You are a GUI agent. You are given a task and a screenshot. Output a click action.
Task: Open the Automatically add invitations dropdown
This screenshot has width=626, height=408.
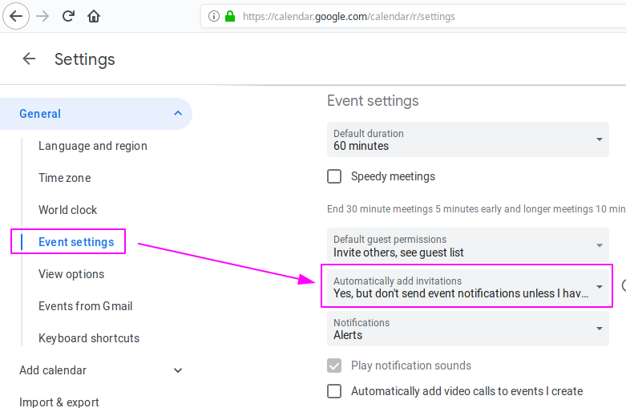pos(468,287)
